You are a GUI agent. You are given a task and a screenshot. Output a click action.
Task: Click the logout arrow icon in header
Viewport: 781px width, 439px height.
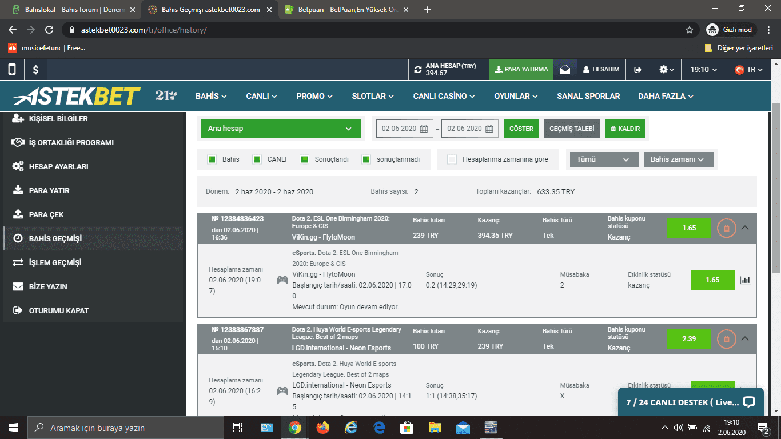point(638,69)
